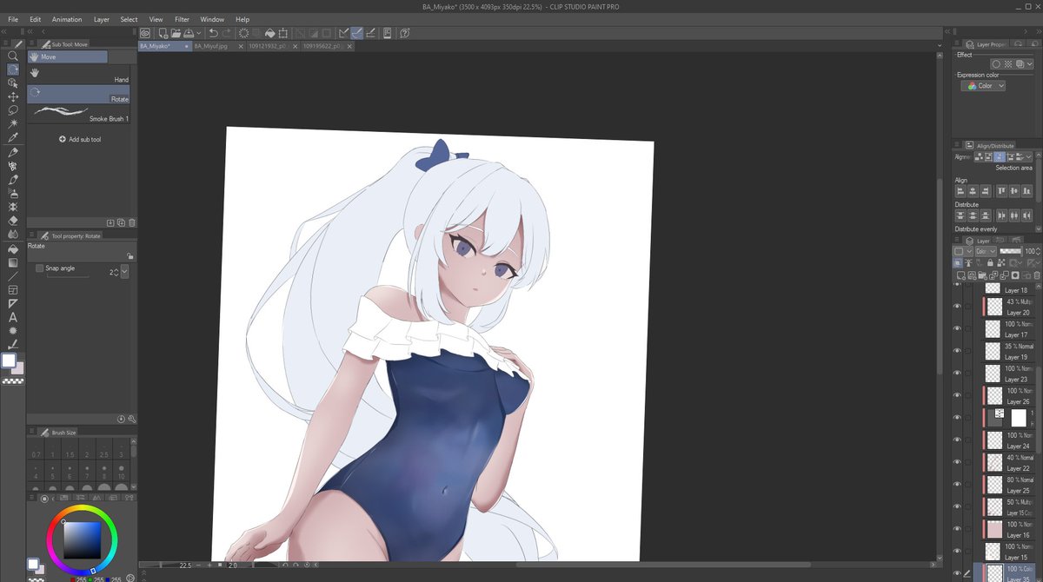Open the layer opacity stepper
The image size is (1043, 582).
(x=1038, y=251)
